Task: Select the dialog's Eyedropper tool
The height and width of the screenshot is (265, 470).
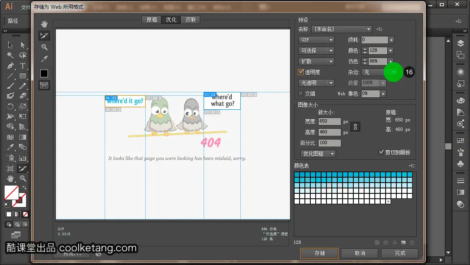Action: [44, 59]
